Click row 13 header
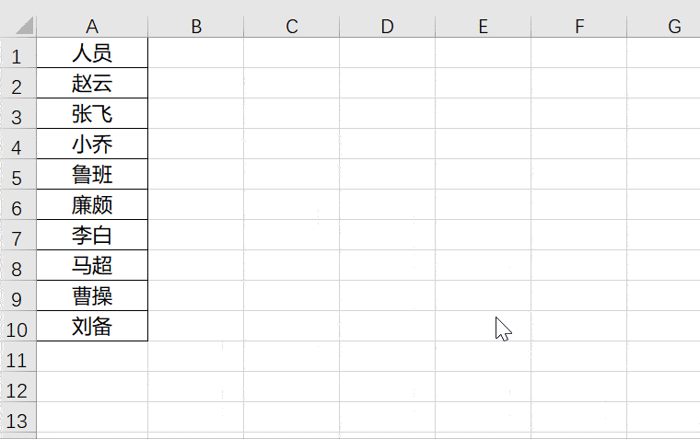Viewport: 700px width, 439px height. click(17, 418)
